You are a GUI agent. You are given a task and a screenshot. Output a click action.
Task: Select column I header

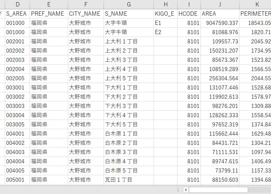(x=189, y=4)
